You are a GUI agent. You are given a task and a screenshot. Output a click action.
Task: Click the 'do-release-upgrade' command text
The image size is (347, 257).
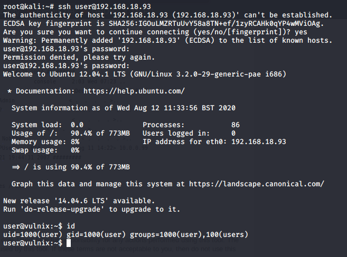point(62,209)
